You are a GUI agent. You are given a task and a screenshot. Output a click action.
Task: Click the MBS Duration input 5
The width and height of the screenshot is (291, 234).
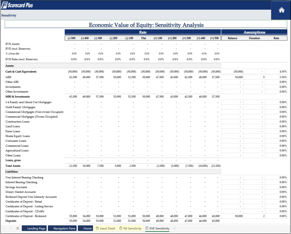pyautogui.click(x=254, y=77)
